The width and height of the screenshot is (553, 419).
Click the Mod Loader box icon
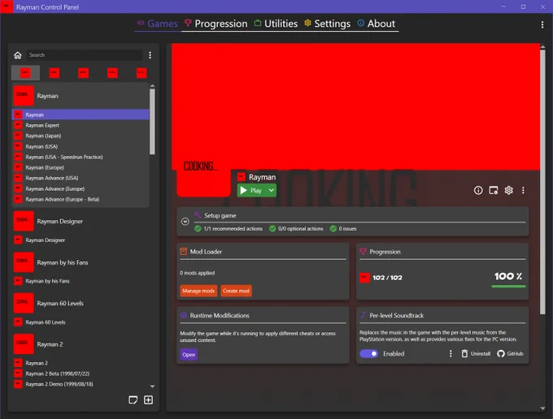click(184, 252)
